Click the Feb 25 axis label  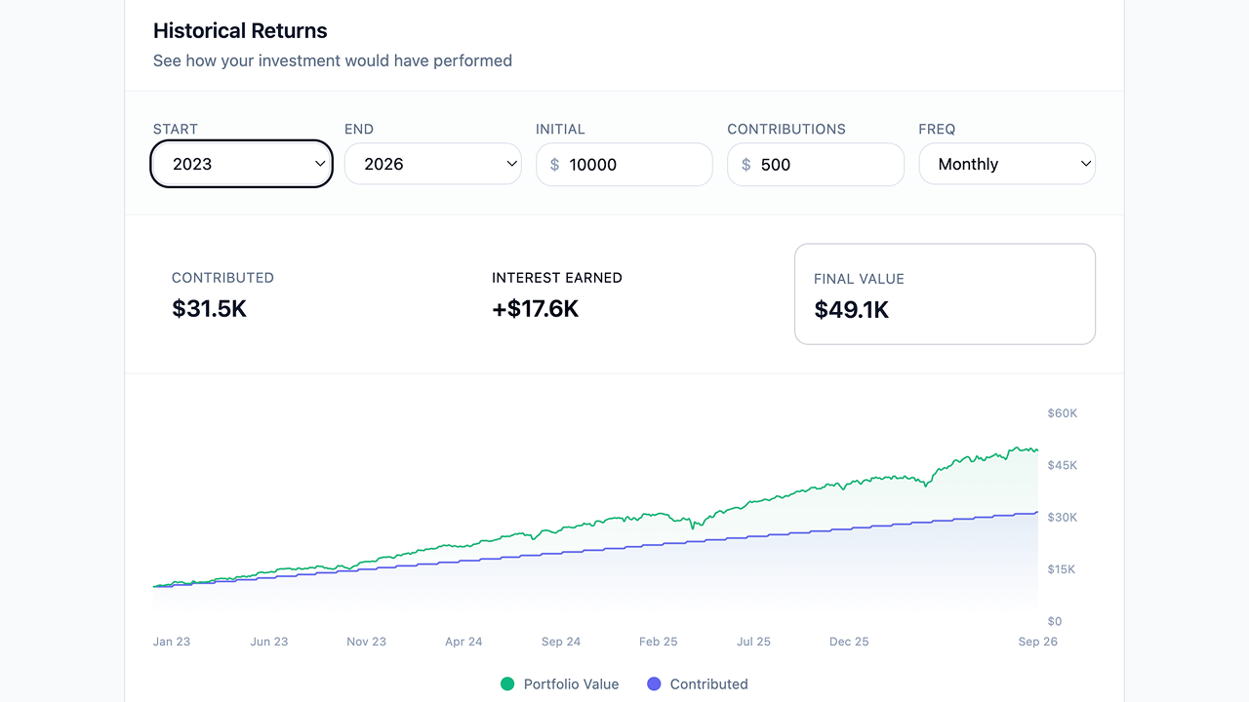click(659, 642)
